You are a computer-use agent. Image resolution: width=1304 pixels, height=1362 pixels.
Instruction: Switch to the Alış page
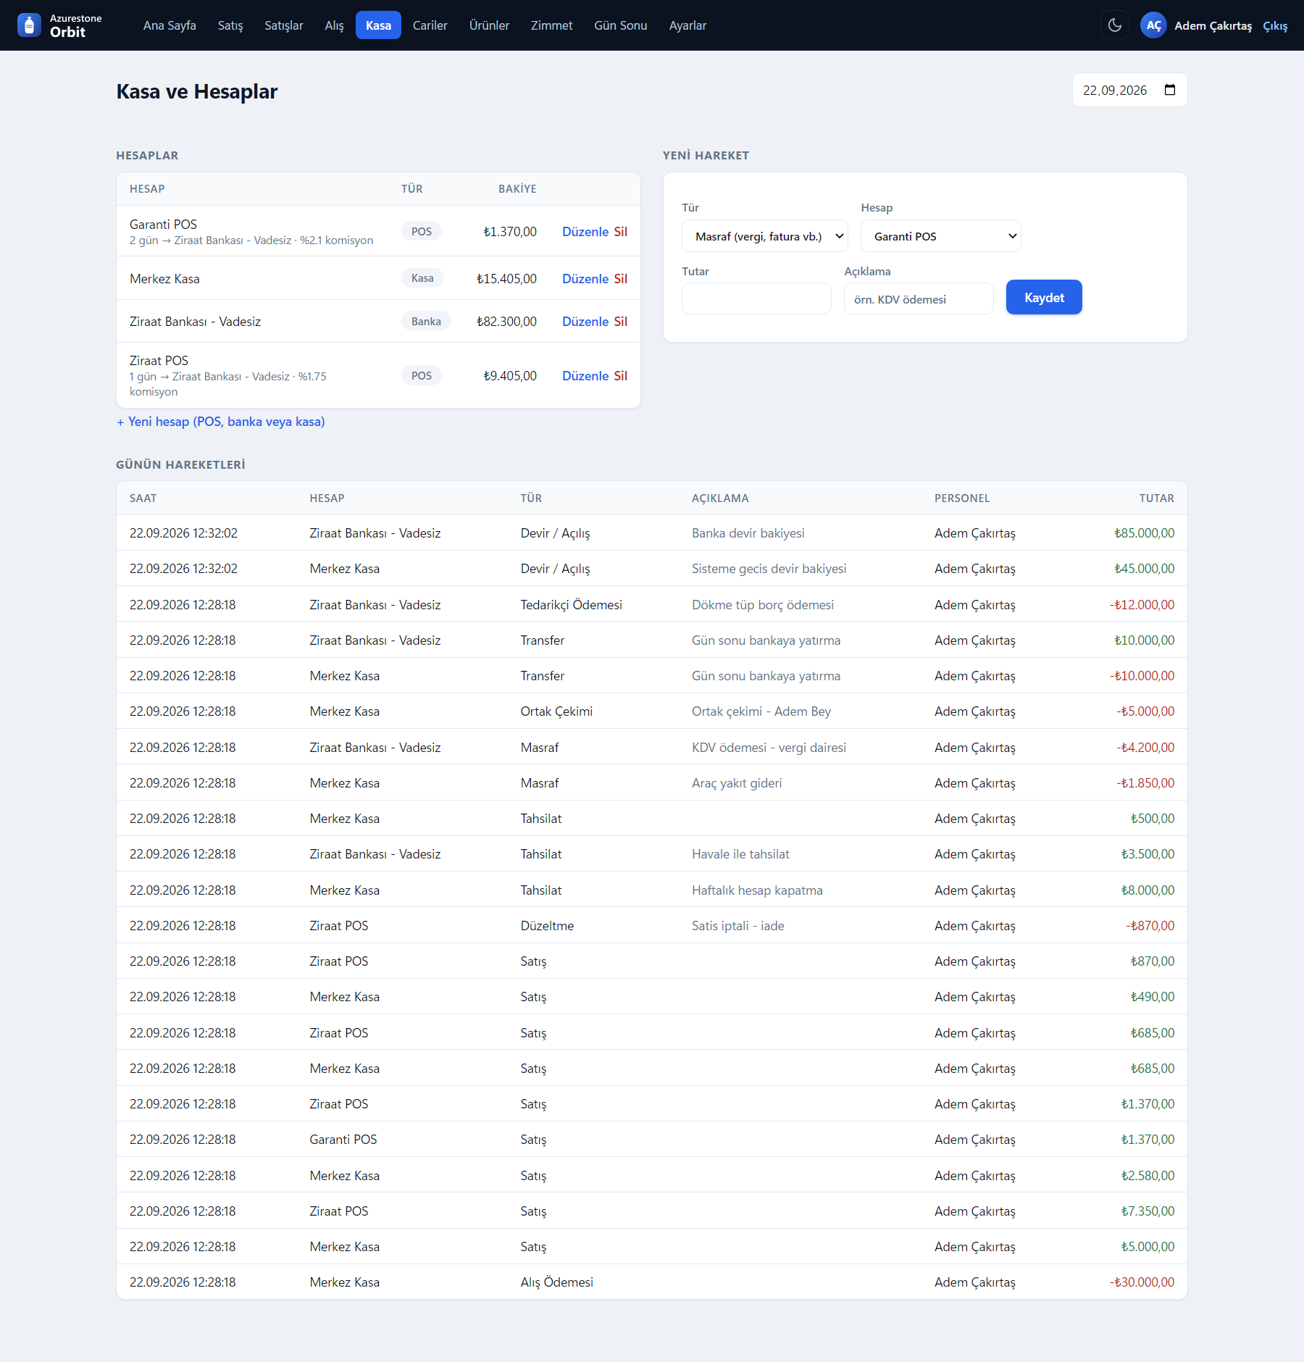[334, 25]
